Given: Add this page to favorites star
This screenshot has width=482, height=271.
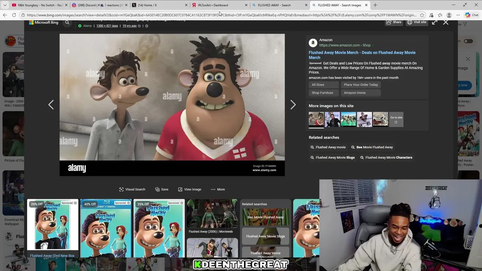Looking at the screenshot, I should pos(422,15).
